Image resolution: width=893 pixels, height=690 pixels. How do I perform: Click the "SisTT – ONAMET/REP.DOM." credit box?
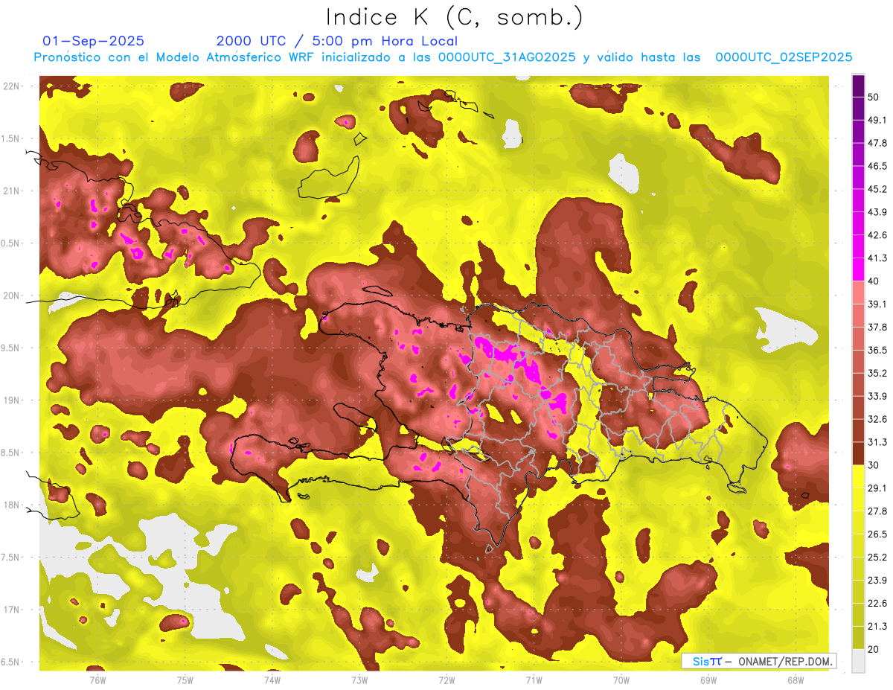pos(758,661)
